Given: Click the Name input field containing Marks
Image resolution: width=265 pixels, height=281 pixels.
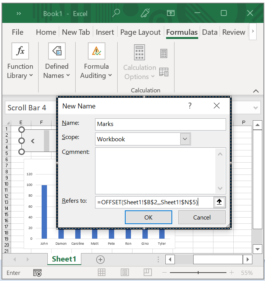Looking at the screenshot, I should coord(160,124).
